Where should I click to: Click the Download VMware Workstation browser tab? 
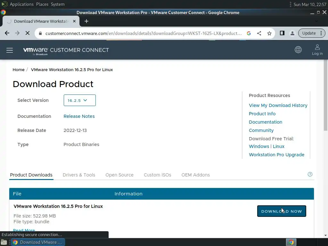[x=41, y=21]
